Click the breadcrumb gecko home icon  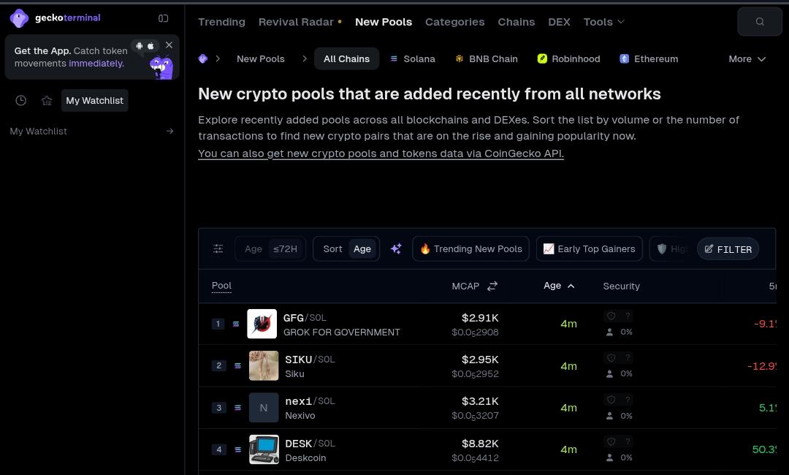tap(203, 59)
